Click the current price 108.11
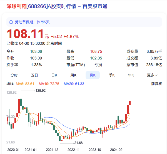Screen dimensions: 167x154 [x=25, y=34]
